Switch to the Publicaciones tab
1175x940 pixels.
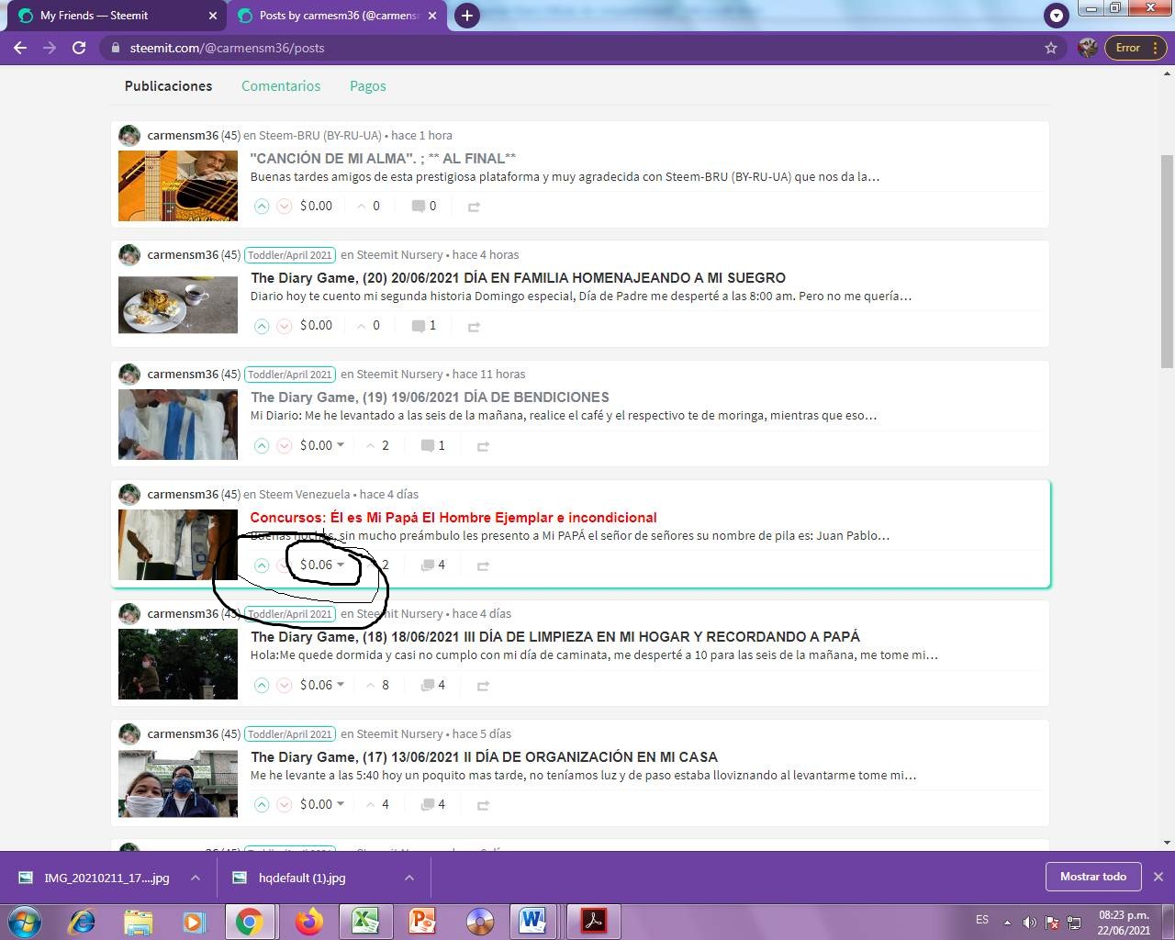pos(168,85)
